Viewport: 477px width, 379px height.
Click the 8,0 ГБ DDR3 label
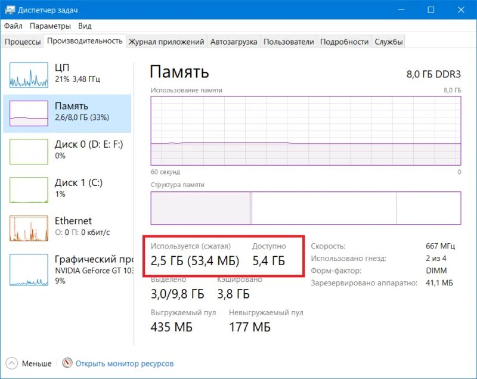click(433, 74)
